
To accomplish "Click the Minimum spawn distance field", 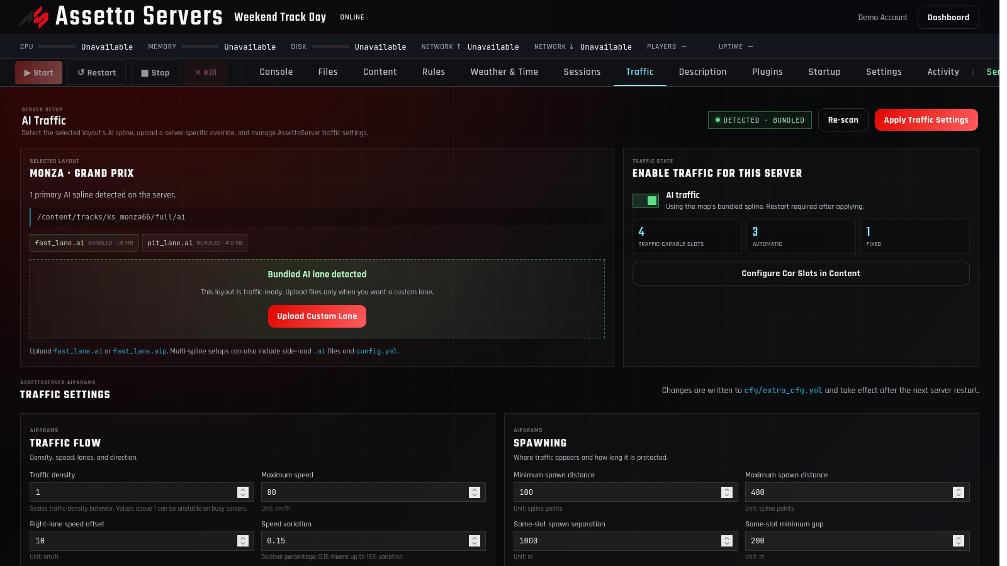I will (626, 492).
